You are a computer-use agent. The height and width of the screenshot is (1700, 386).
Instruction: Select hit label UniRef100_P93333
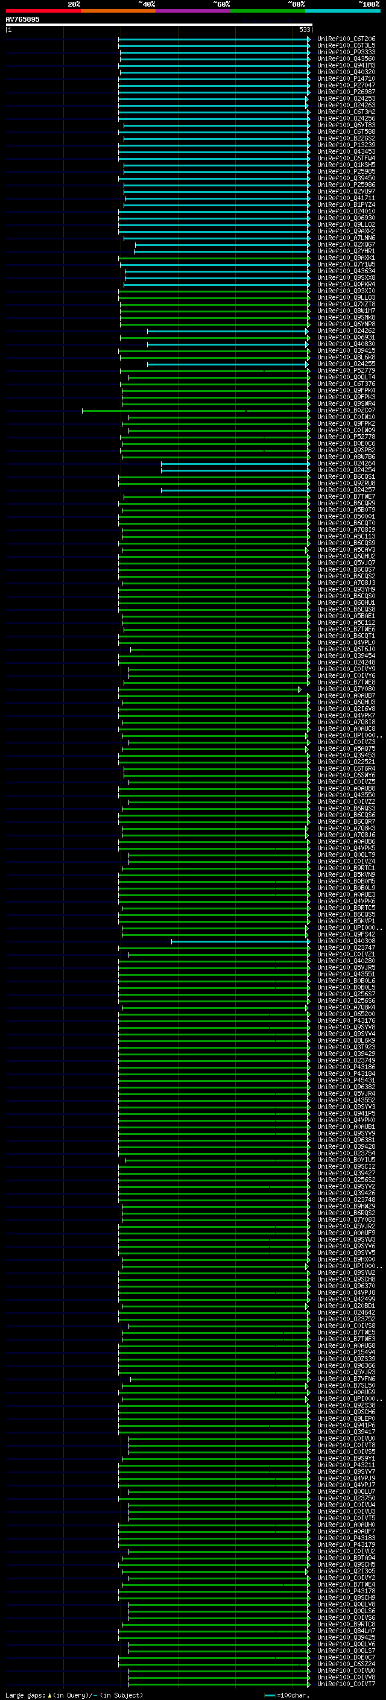[x=346, y=52]
